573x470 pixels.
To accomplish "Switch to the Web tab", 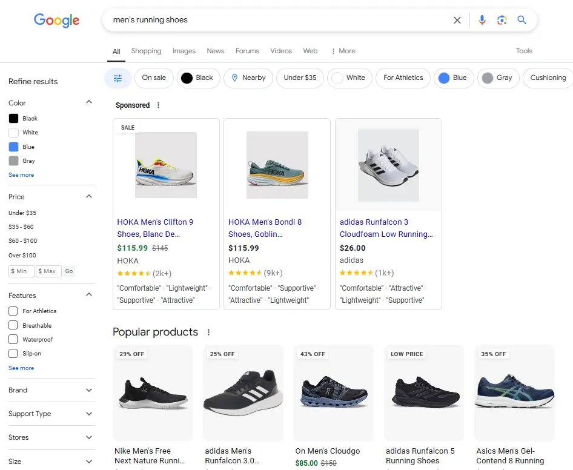I will click(x=310, y=51).
